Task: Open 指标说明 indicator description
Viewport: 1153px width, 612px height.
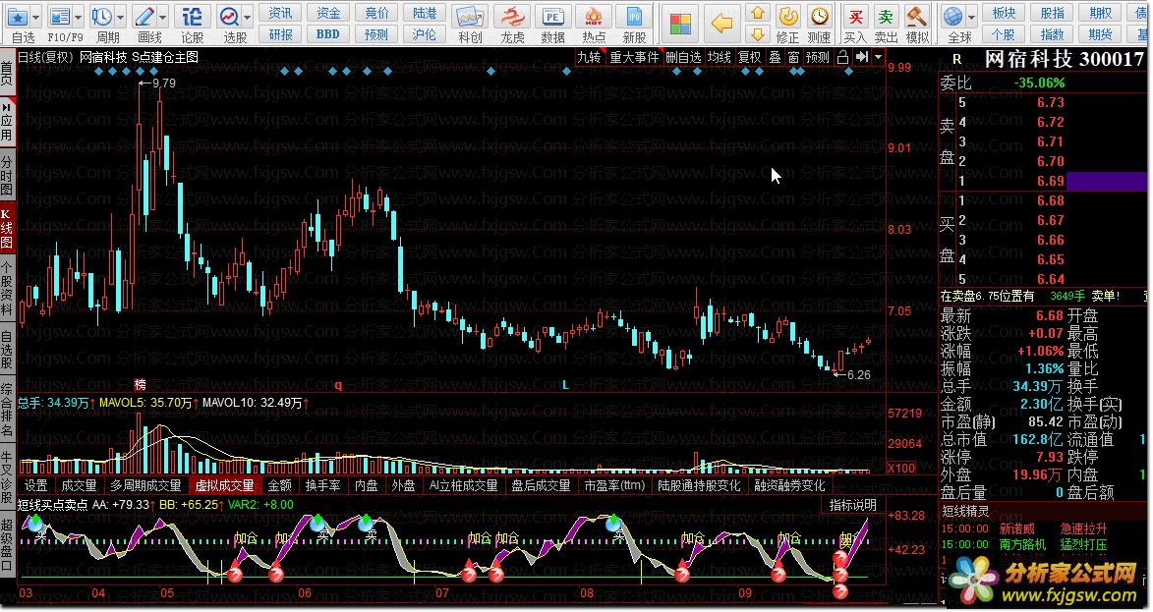Action: [x=852, y=505]
